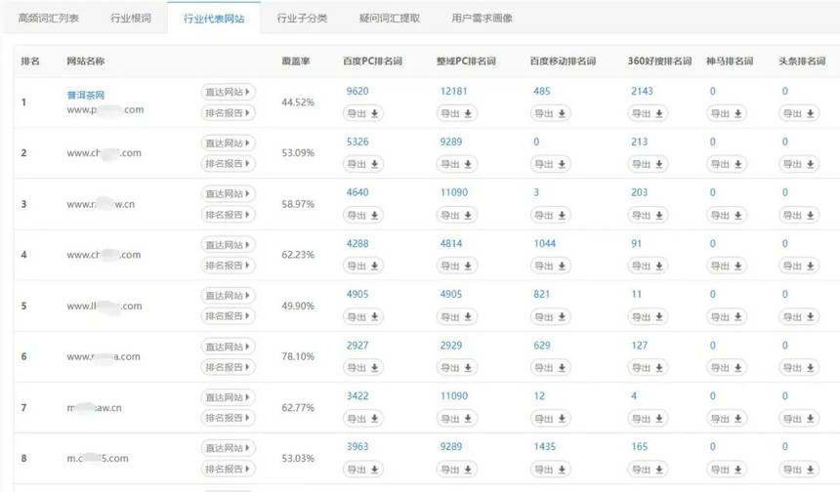The image size is (840, 492).
Task: Open the 2929 count in row 6
Action: point(451,346)
